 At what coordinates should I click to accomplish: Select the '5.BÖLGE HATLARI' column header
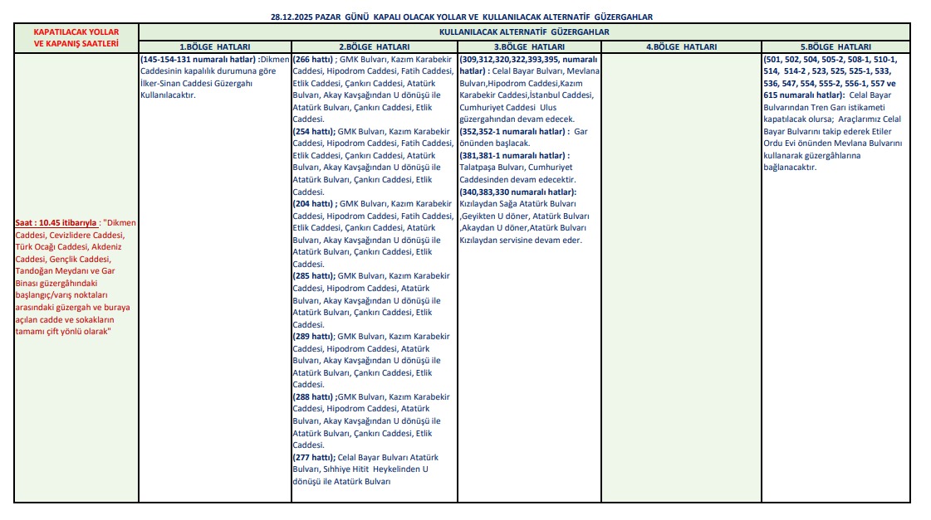pos(835,47)
